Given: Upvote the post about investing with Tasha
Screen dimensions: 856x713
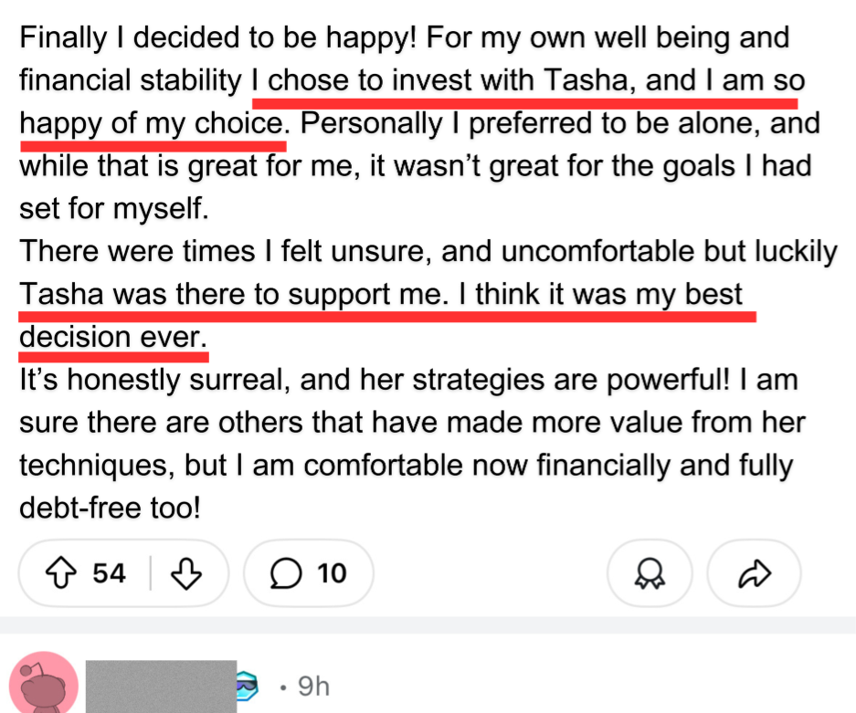Looking at the screenshot, I should [63, 573].
